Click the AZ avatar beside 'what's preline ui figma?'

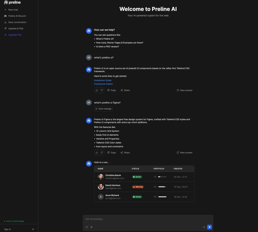coord(89,102)
